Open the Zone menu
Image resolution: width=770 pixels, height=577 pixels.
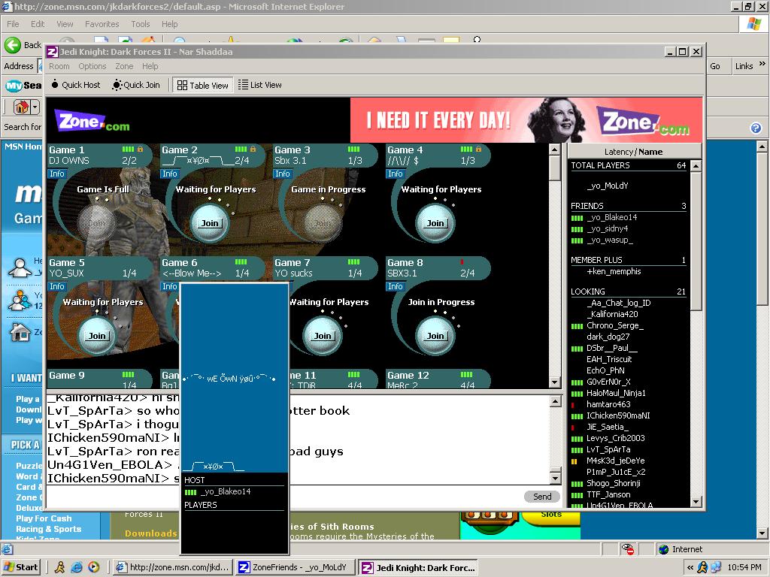(124, 66)
